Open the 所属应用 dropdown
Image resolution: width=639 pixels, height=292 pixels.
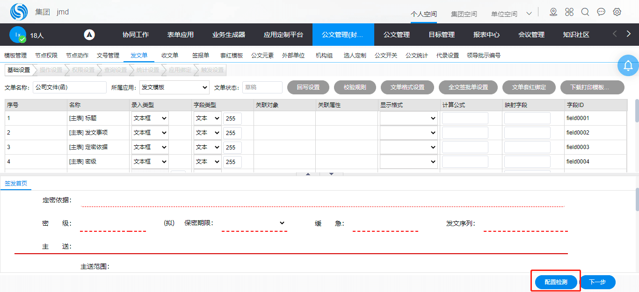pyautogui.click(x=174, y=87)
